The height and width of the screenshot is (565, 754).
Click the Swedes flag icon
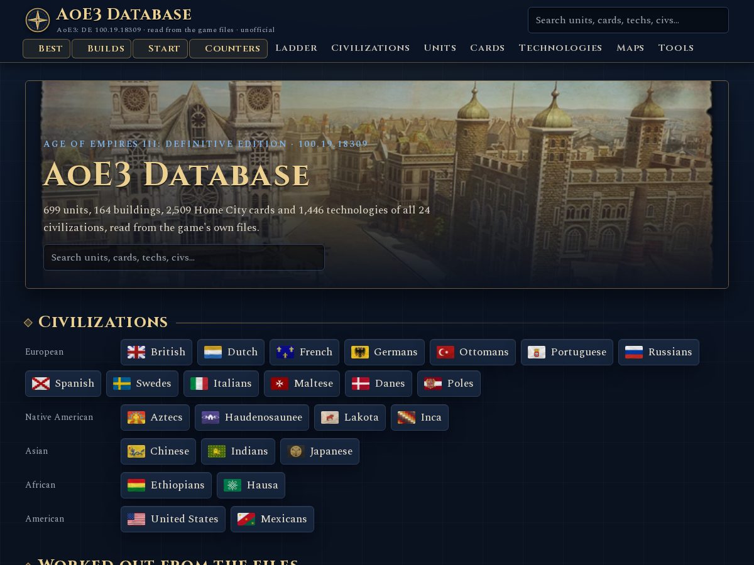122,384
